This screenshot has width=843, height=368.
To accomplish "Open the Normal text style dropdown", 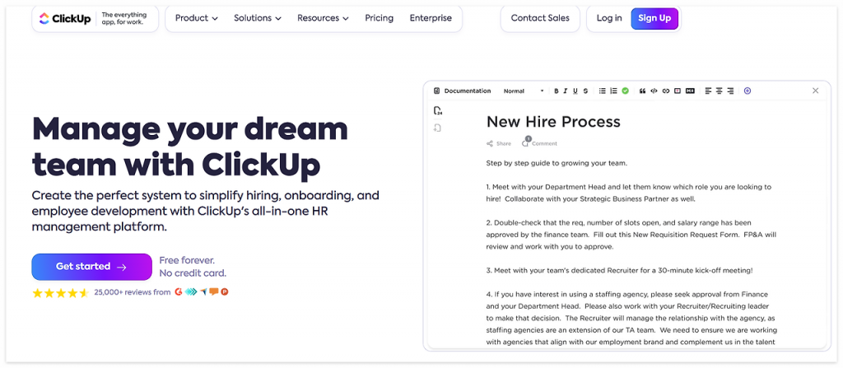I will tap(524, 91).
